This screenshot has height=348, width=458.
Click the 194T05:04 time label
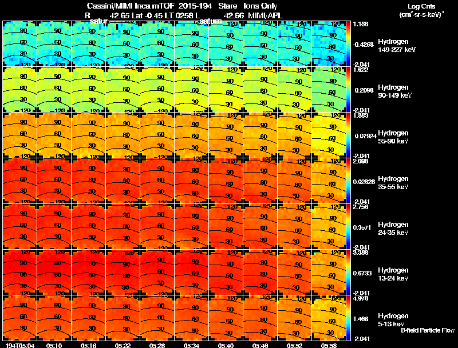point(20,345)
